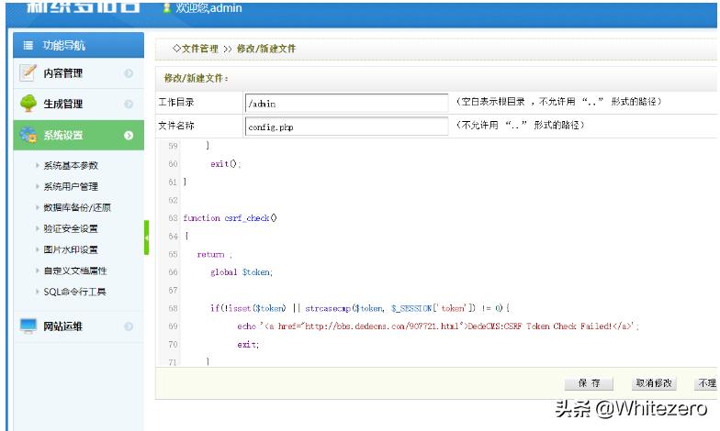
Task: Collapse the 系统设置 section arrow
Action: (129, 136)
